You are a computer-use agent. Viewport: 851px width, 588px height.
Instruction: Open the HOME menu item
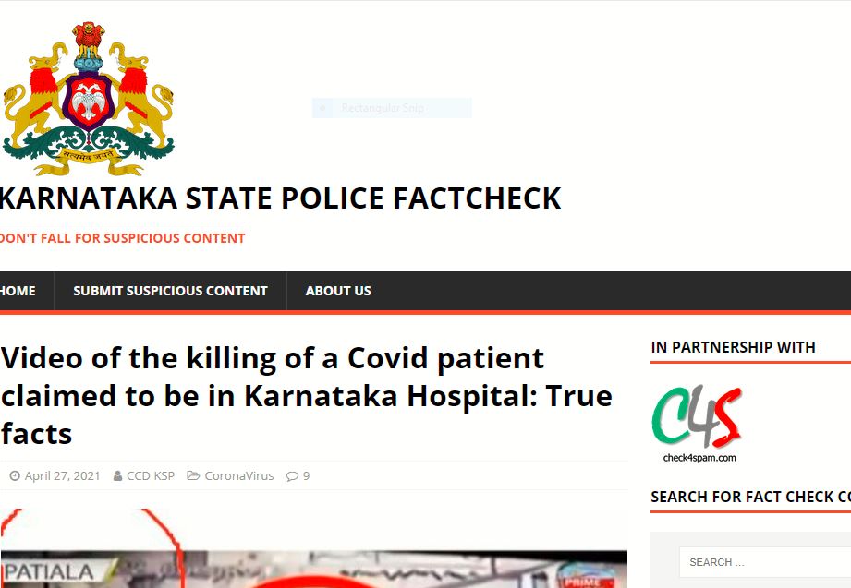coord(18,291)
